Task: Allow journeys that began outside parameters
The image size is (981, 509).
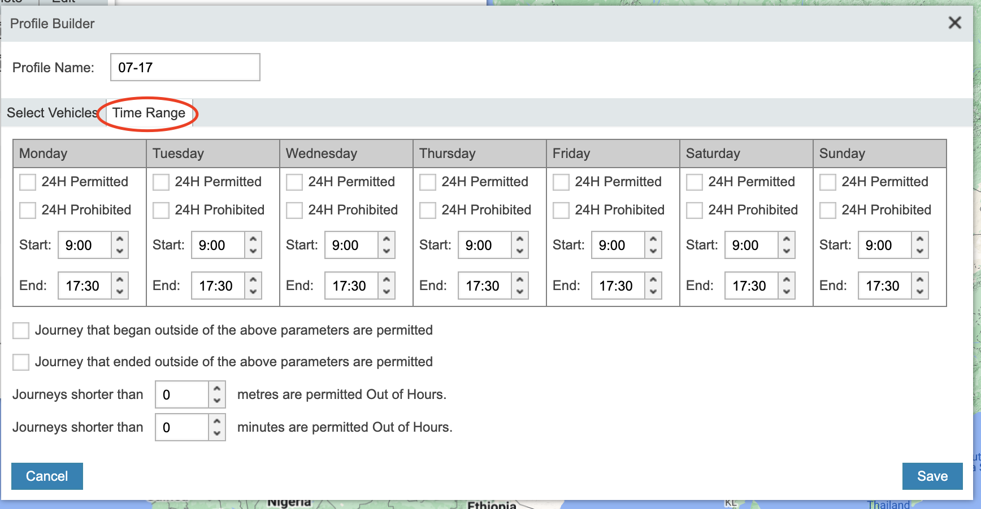Action: (21, 331)
